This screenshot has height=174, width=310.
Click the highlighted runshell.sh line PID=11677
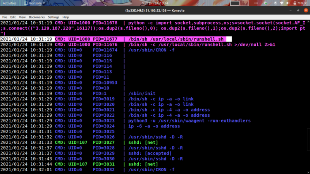point(116,39)
